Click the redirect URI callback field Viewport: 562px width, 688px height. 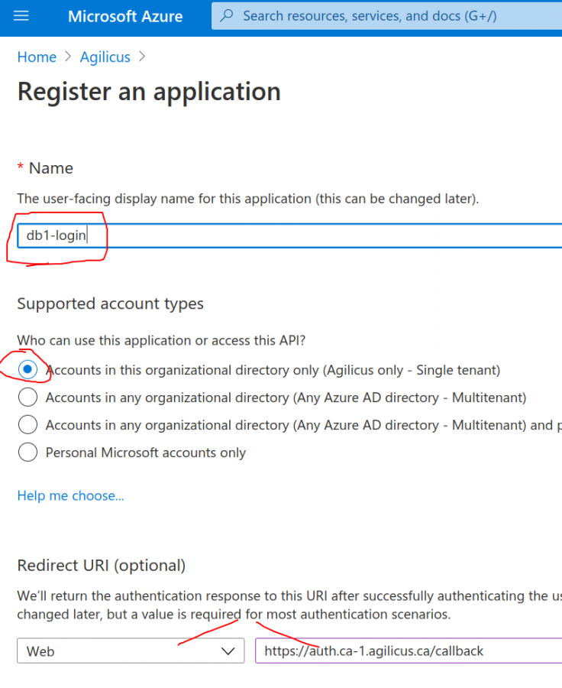(x=409, y=651)
